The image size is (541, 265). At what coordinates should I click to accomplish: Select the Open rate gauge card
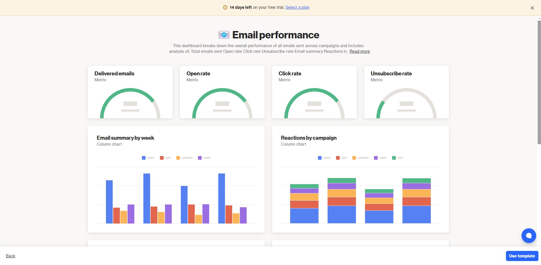coord(222,92)
